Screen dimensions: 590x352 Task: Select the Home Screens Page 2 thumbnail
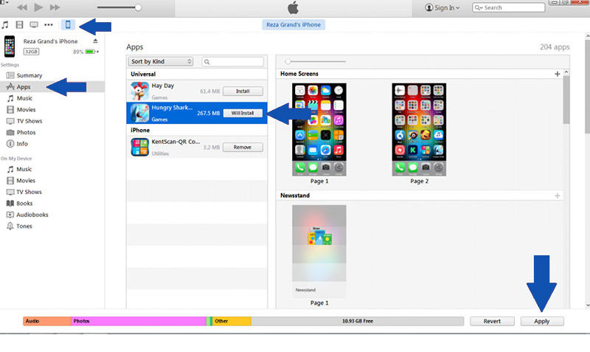click(x=419, y=129)
